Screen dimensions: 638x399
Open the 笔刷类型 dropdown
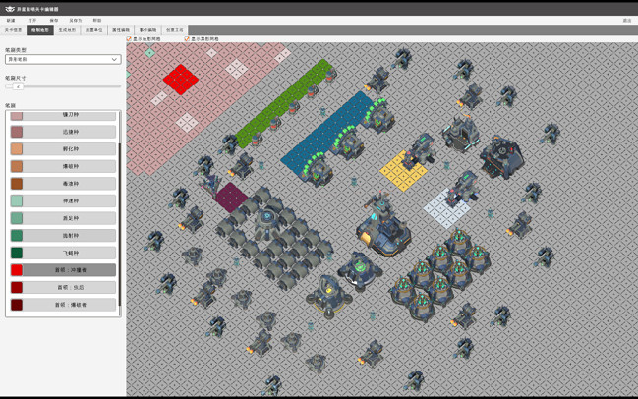point(63,59)
